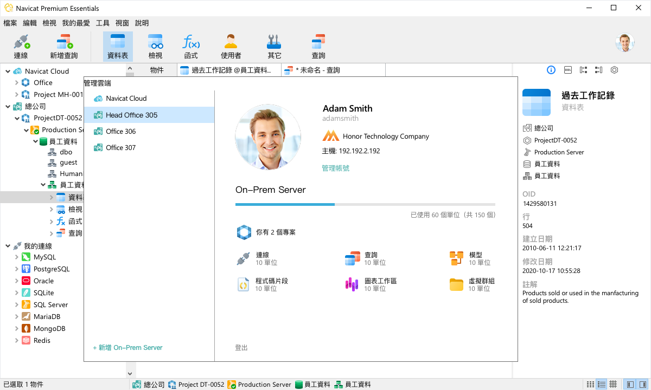
Task: Expand the Redis connection node
Action: click(x=16, y=341)
